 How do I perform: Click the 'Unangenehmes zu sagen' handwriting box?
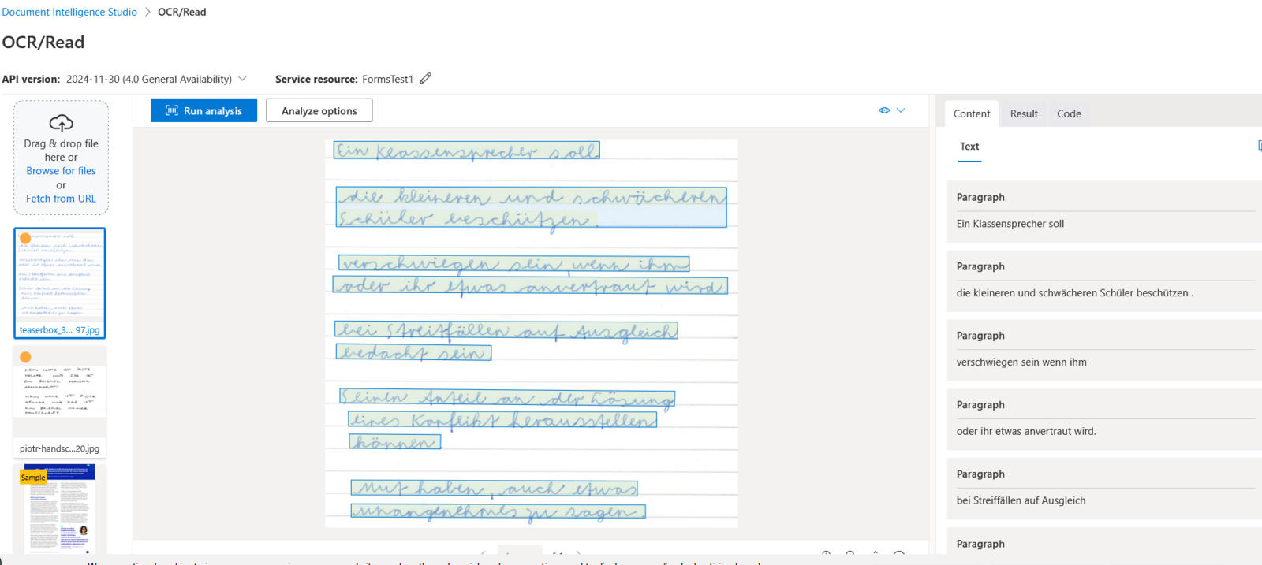pyautogui.click(x=498, y=511)
